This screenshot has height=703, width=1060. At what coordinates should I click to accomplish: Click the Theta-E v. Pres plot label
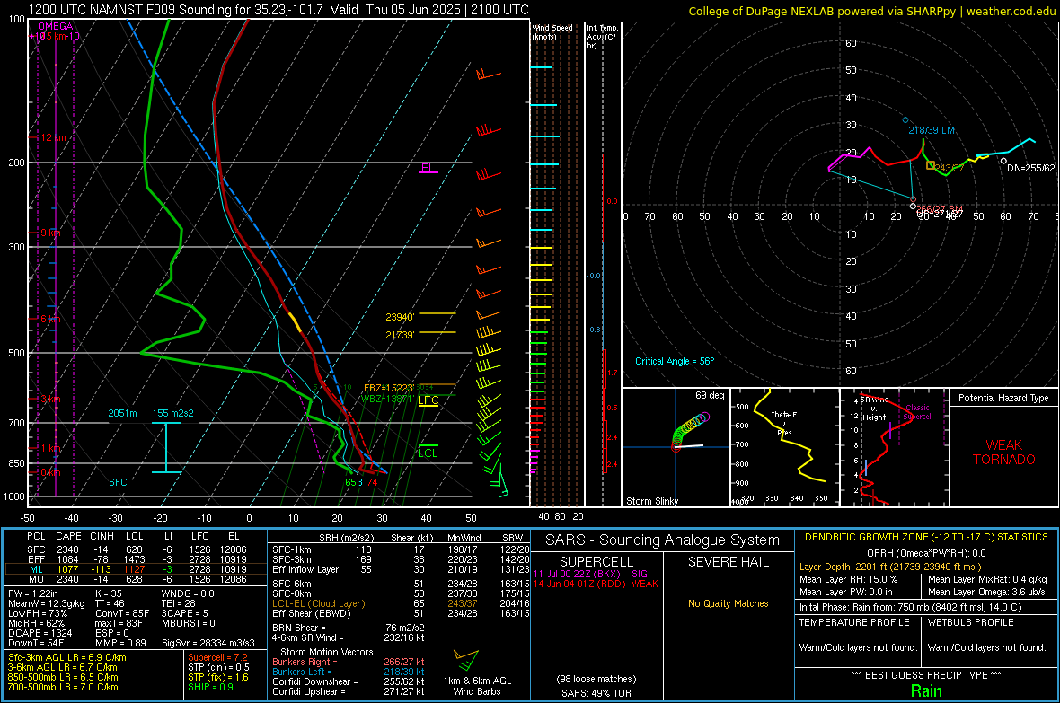[x=784, y=423]
